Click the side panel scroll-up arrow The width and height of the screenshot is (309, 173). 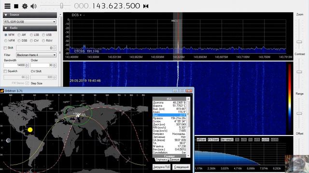coord(60,14)
